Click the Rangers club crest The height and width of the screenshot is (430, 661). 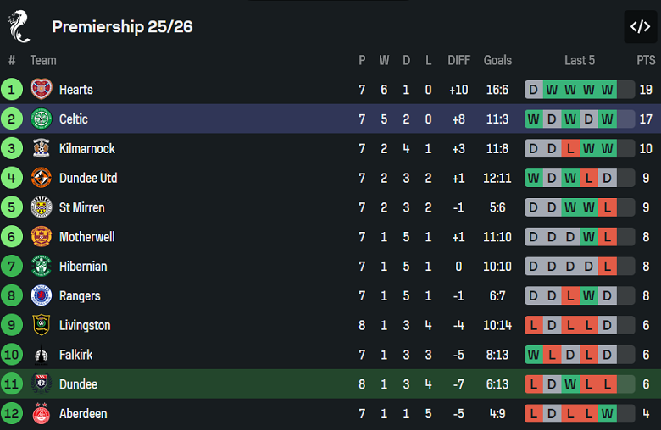pos(42,295)
